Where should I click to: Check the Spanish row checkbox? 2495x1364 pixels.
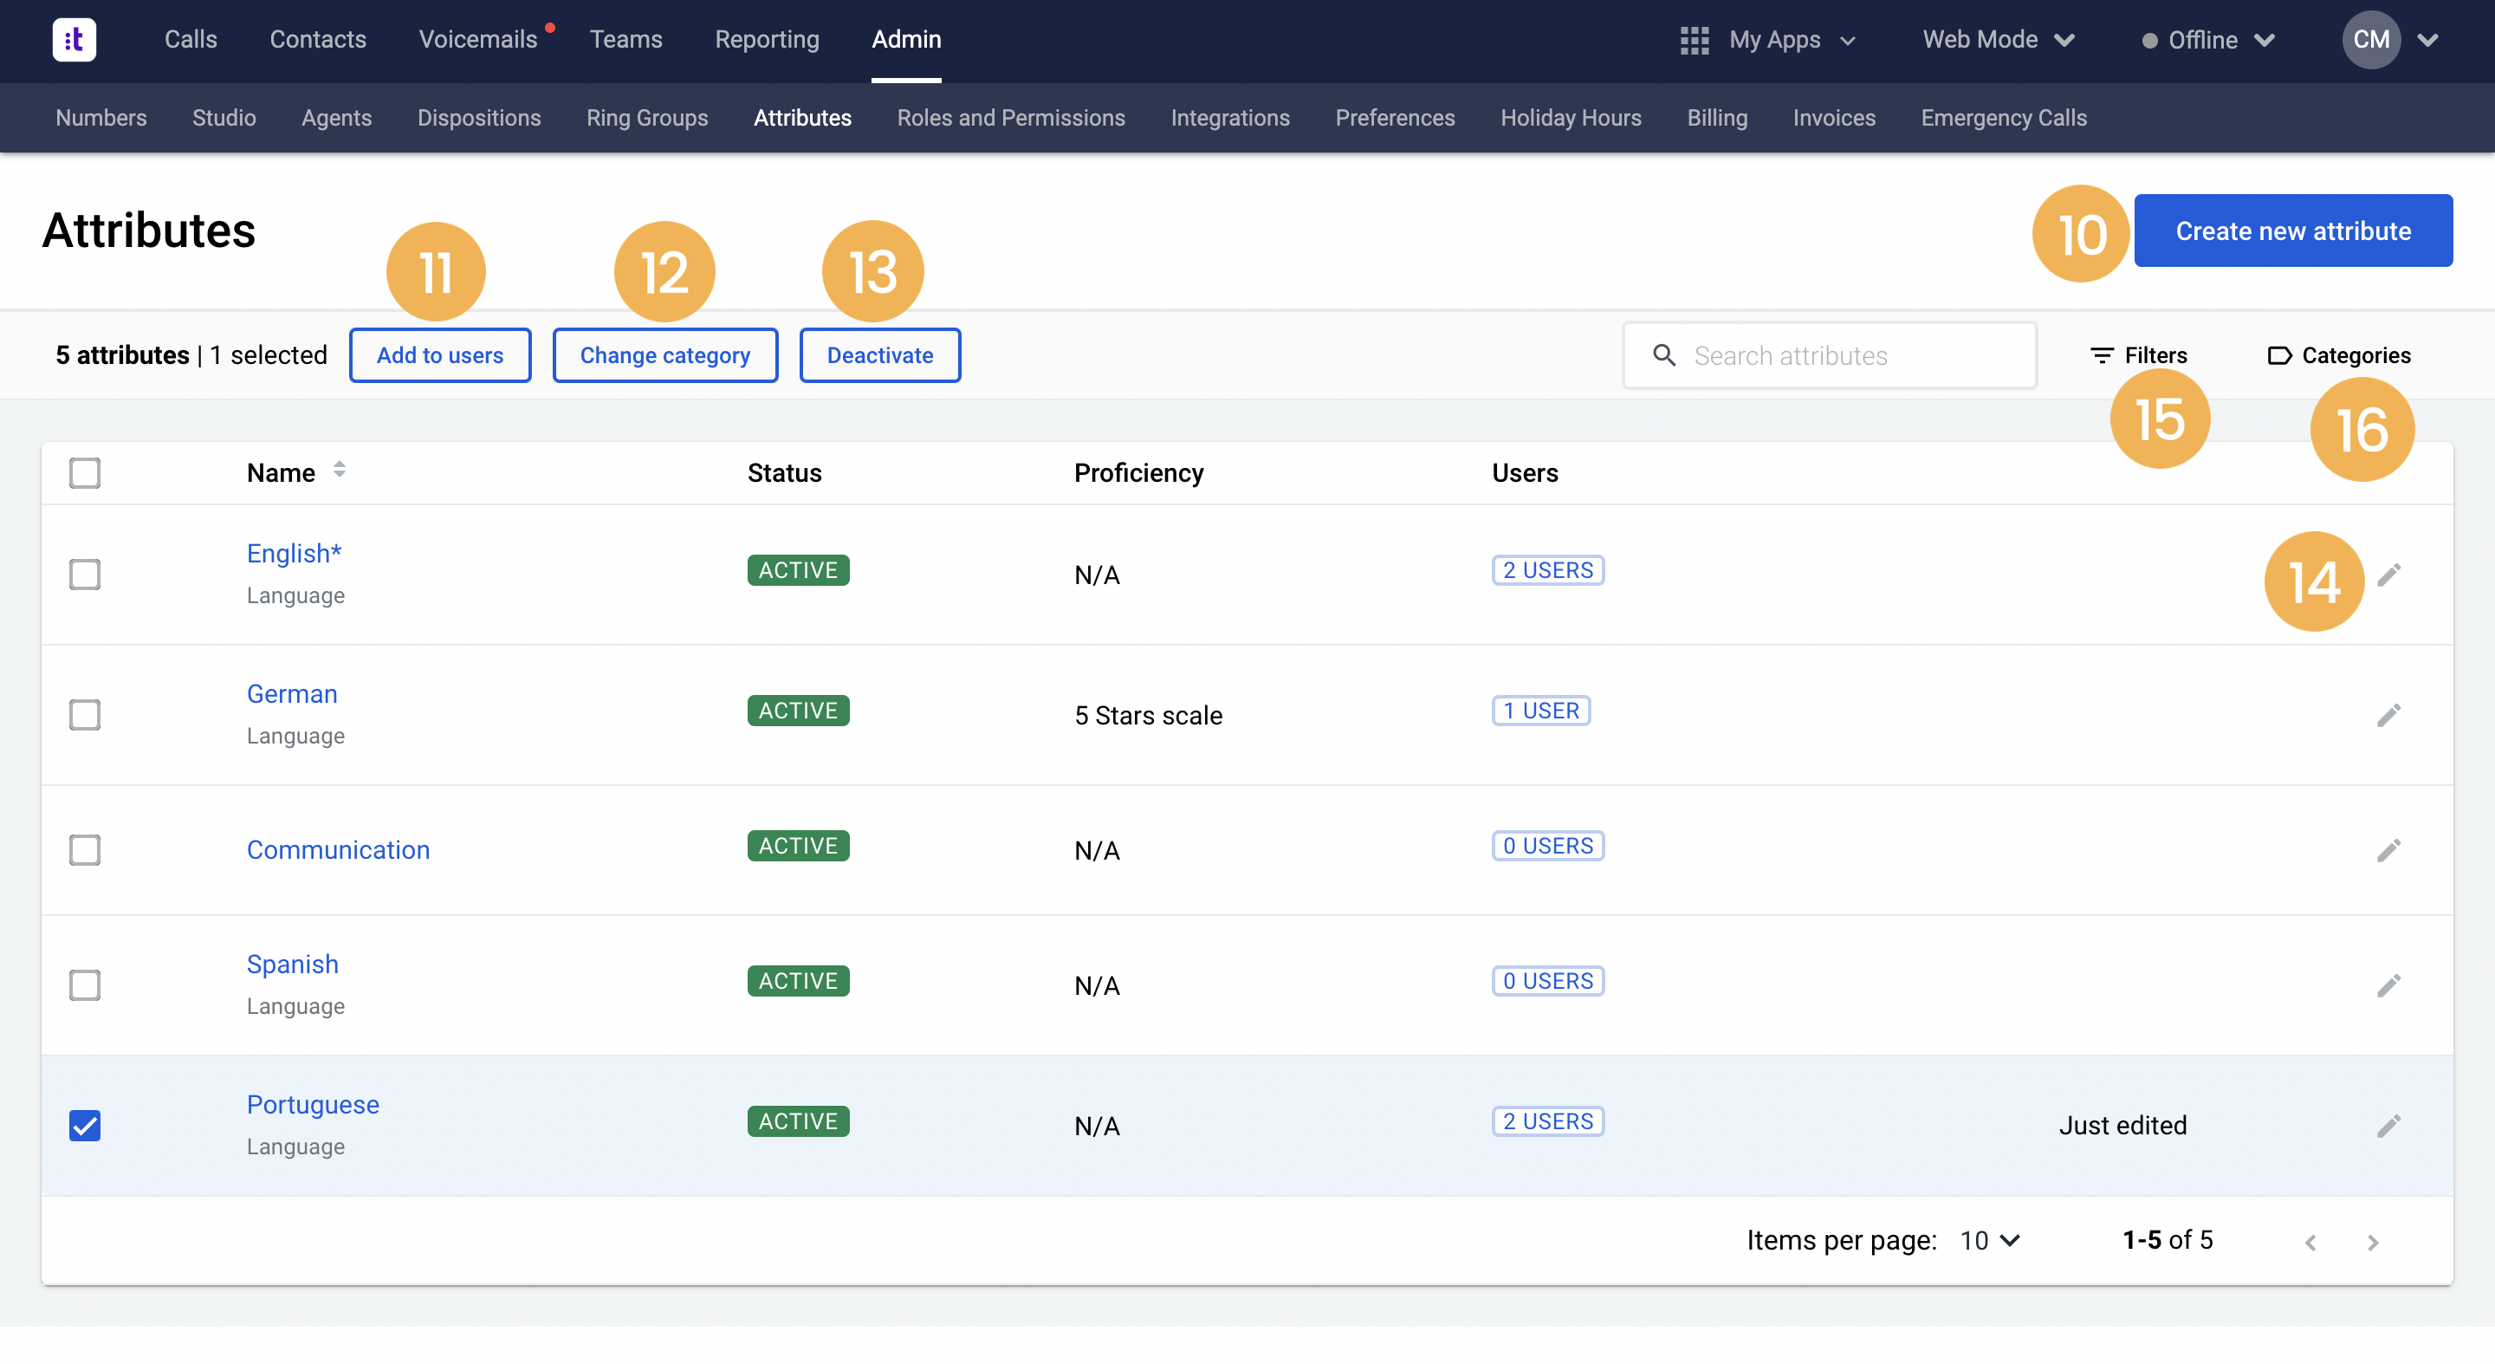pos(85,985)
